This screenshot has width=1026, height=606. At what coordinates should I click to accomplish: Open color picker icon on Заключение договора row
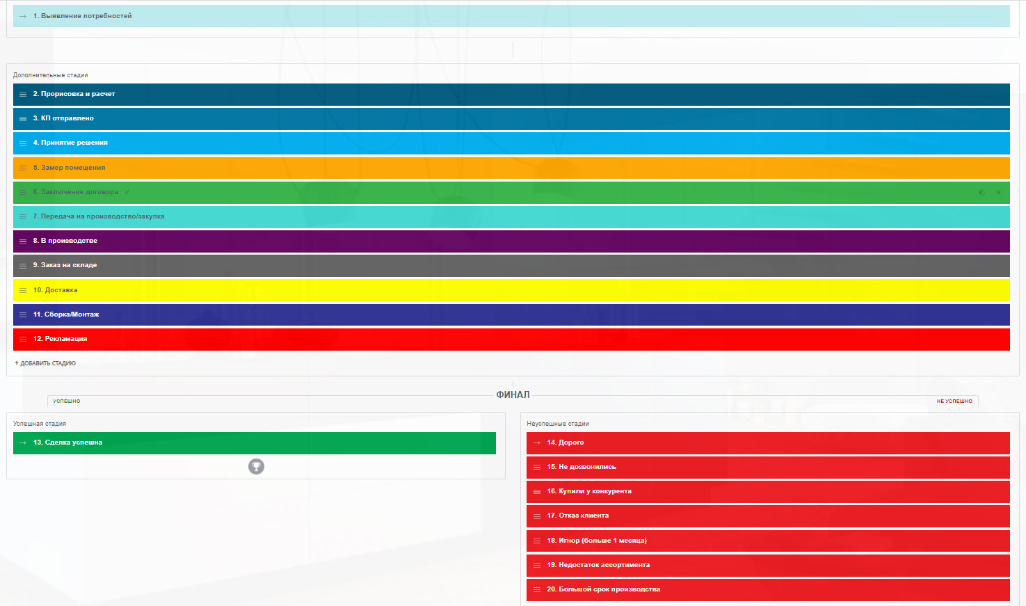(x=981, y=193)
